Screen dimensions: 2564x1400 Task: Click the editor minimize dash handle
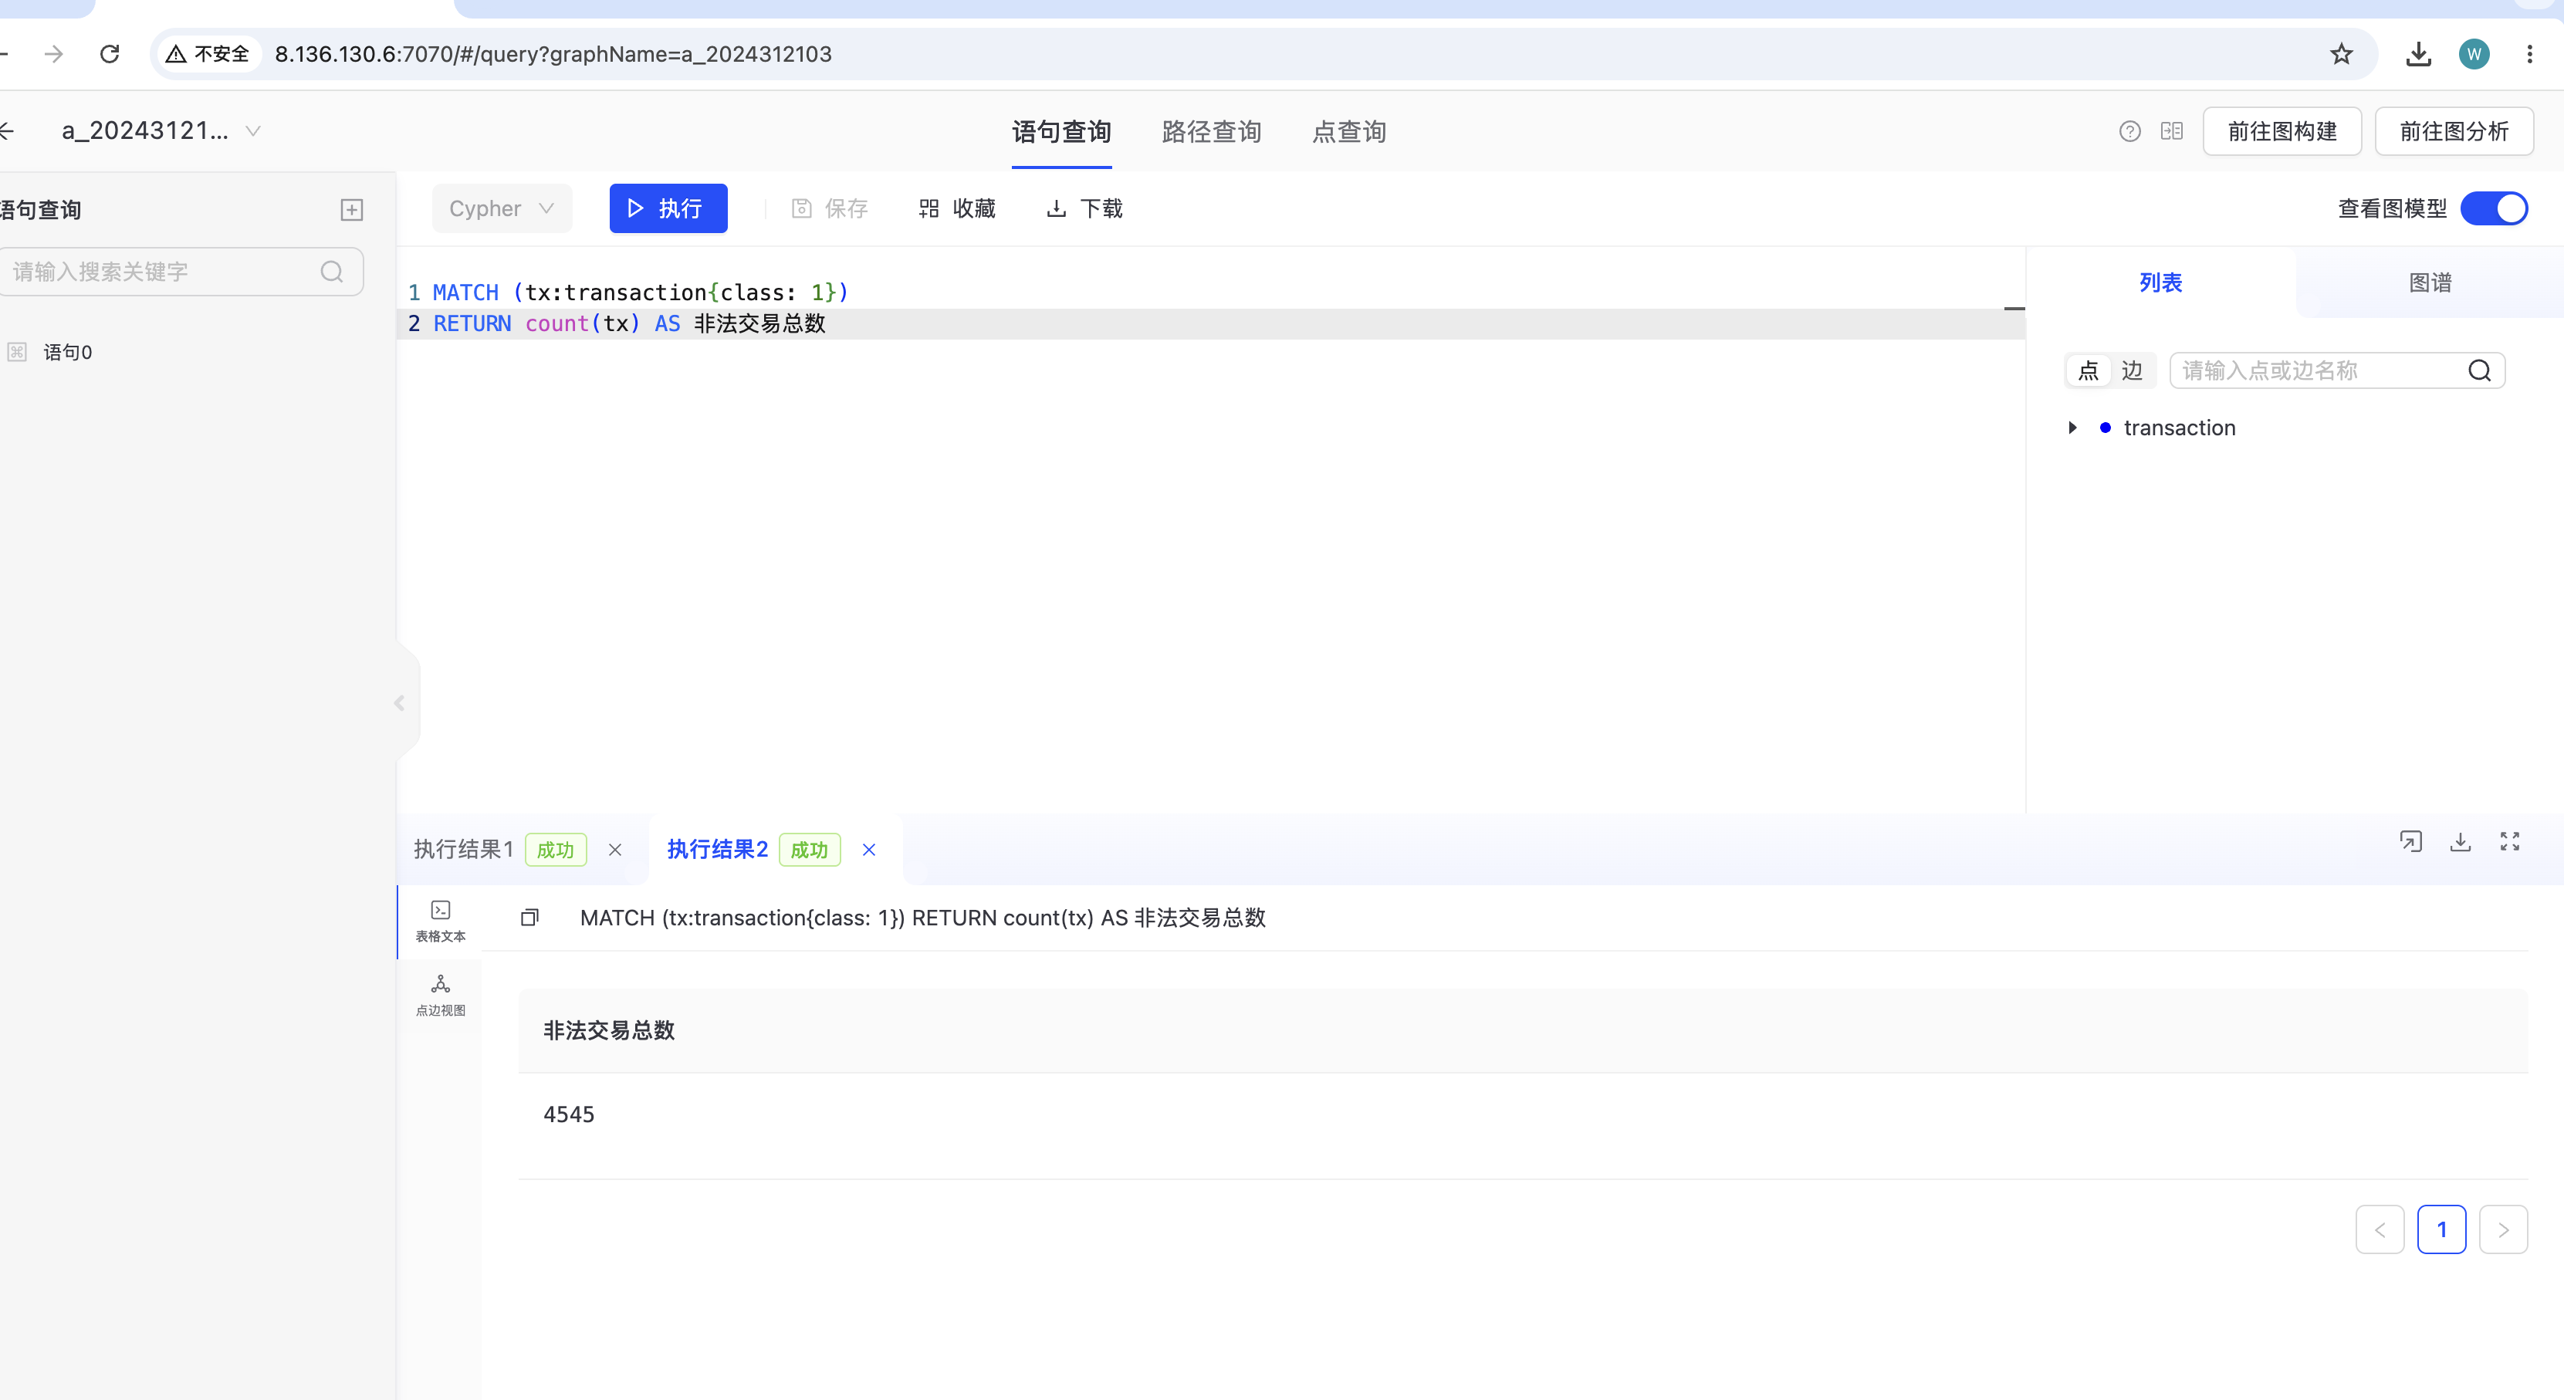coord(2014,309)
